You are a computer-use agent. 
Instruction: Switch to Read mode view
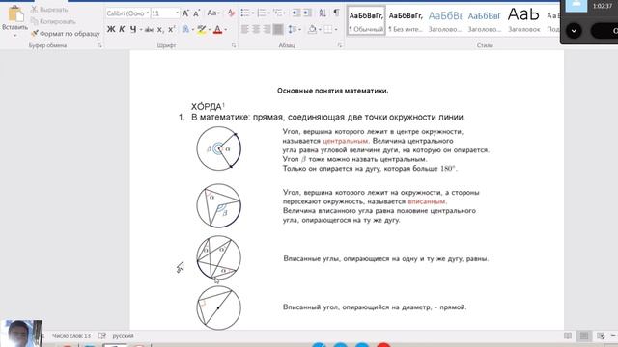[x=568, y=335]
